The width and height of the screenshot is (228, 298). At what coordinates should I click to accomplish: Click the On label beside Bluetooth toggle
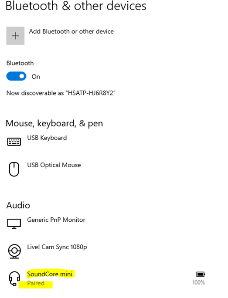pyautogui.click(x=36, y=77)
